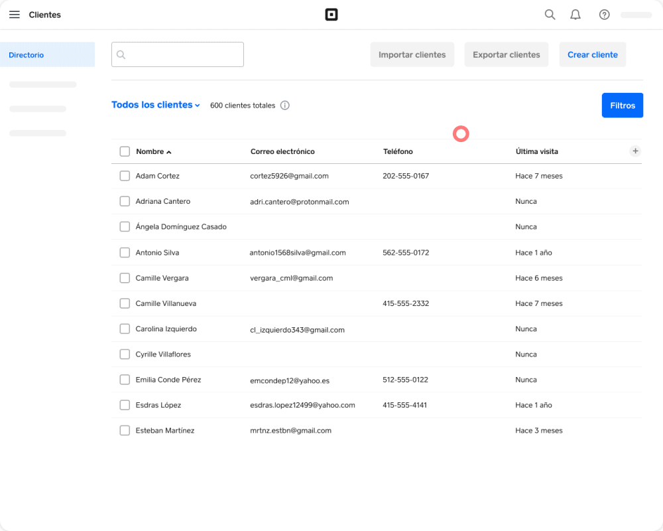
Task: Open the top-bar search magnifier icon
Action: click(x=550, y=15)
